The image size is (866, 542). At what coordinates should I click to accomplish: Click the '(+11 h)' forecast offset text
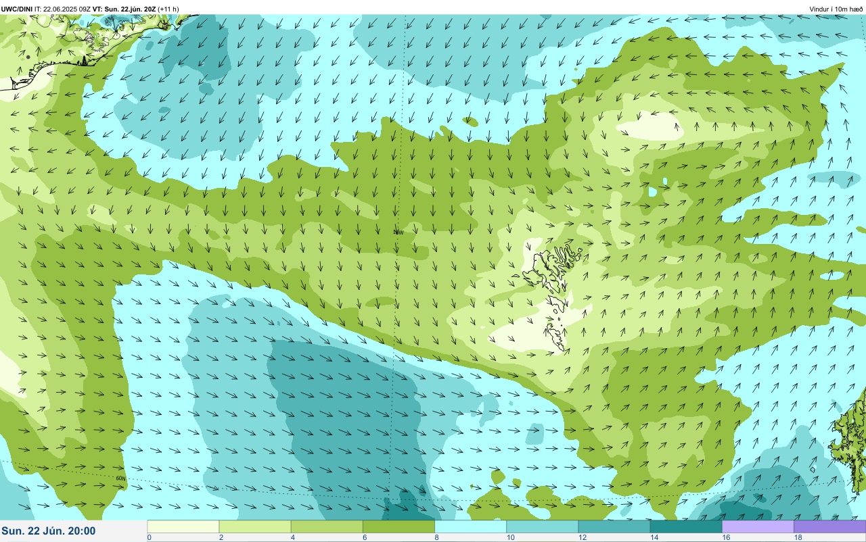point(168,9)
